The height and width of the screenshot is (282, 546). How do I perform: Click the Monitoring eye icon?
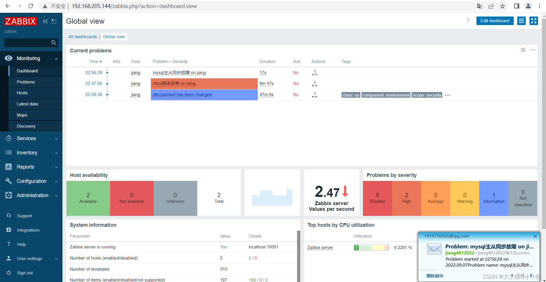9,58
